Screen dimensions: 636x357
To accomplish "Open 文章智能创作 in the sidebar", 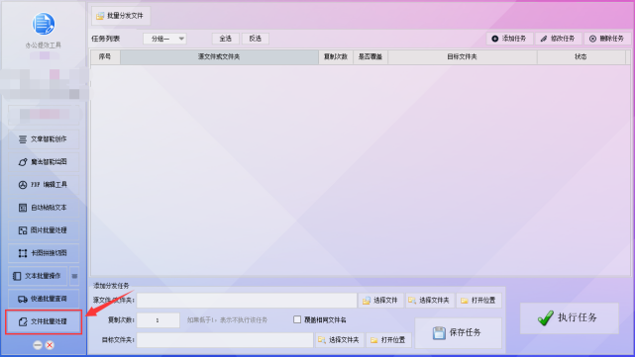I will tap(44, 139).
